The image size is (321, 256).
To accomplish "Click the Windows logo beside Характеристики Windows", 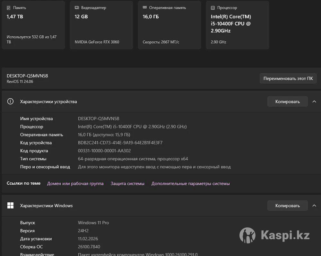I will pos(11,206).
